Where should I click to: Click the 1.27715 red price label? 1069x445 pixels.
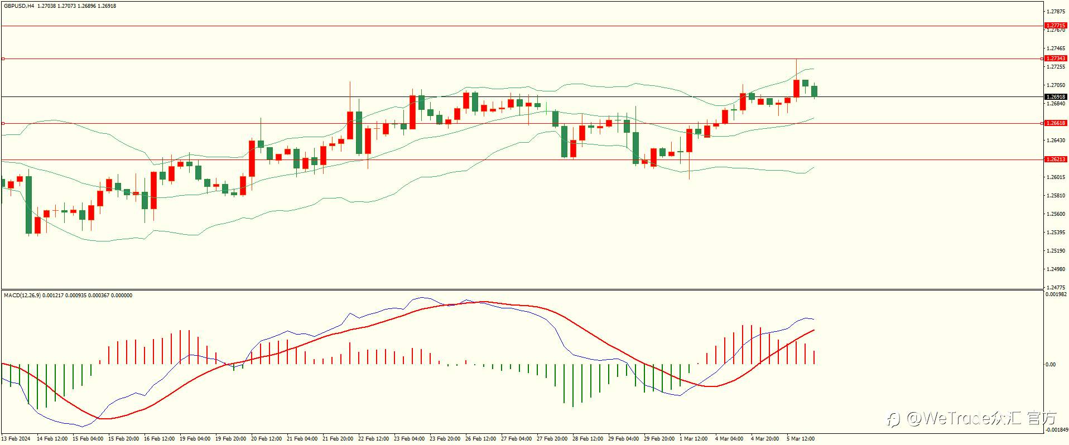[x=1056, y=26]
